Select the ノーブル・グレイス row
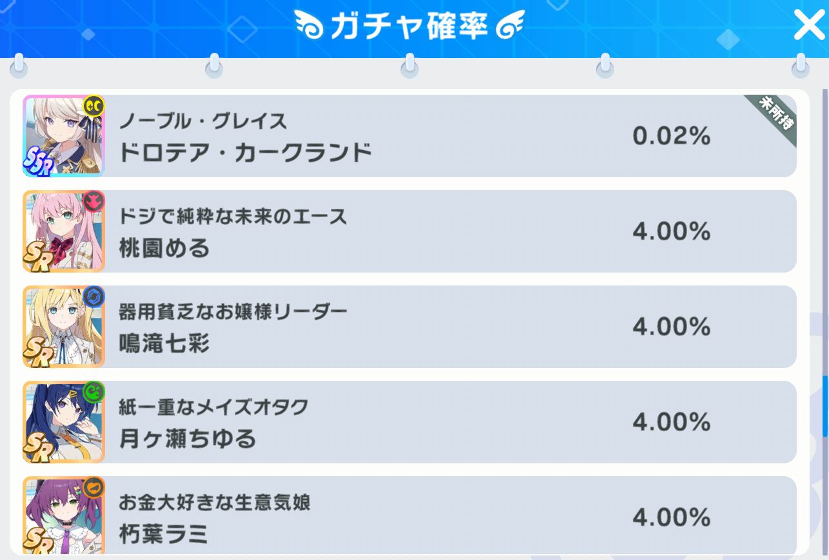 (x=410, y=136)
